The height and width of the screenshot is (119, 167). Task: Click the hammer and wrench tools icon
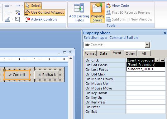pyautogui.click(x=18, y=12)
